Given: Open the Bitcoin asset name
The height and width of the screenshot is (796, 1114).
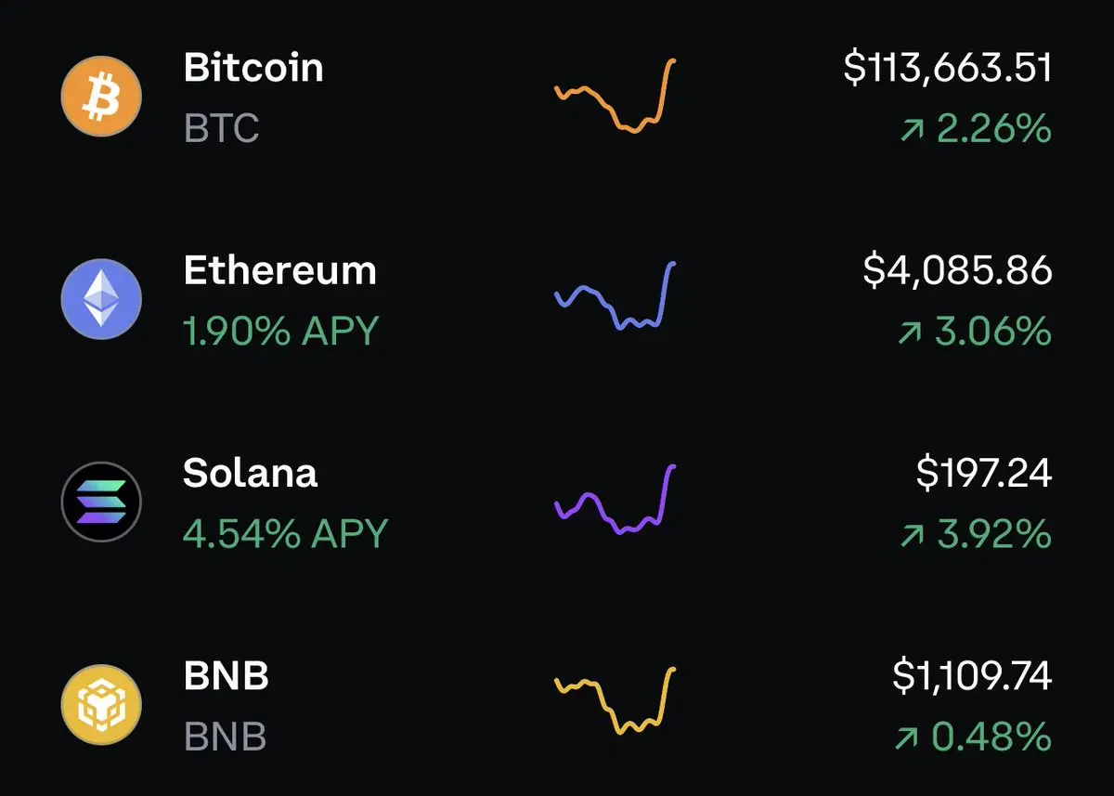Looking at the screenshot, I should pyautogui.click(x=253, y=68).
